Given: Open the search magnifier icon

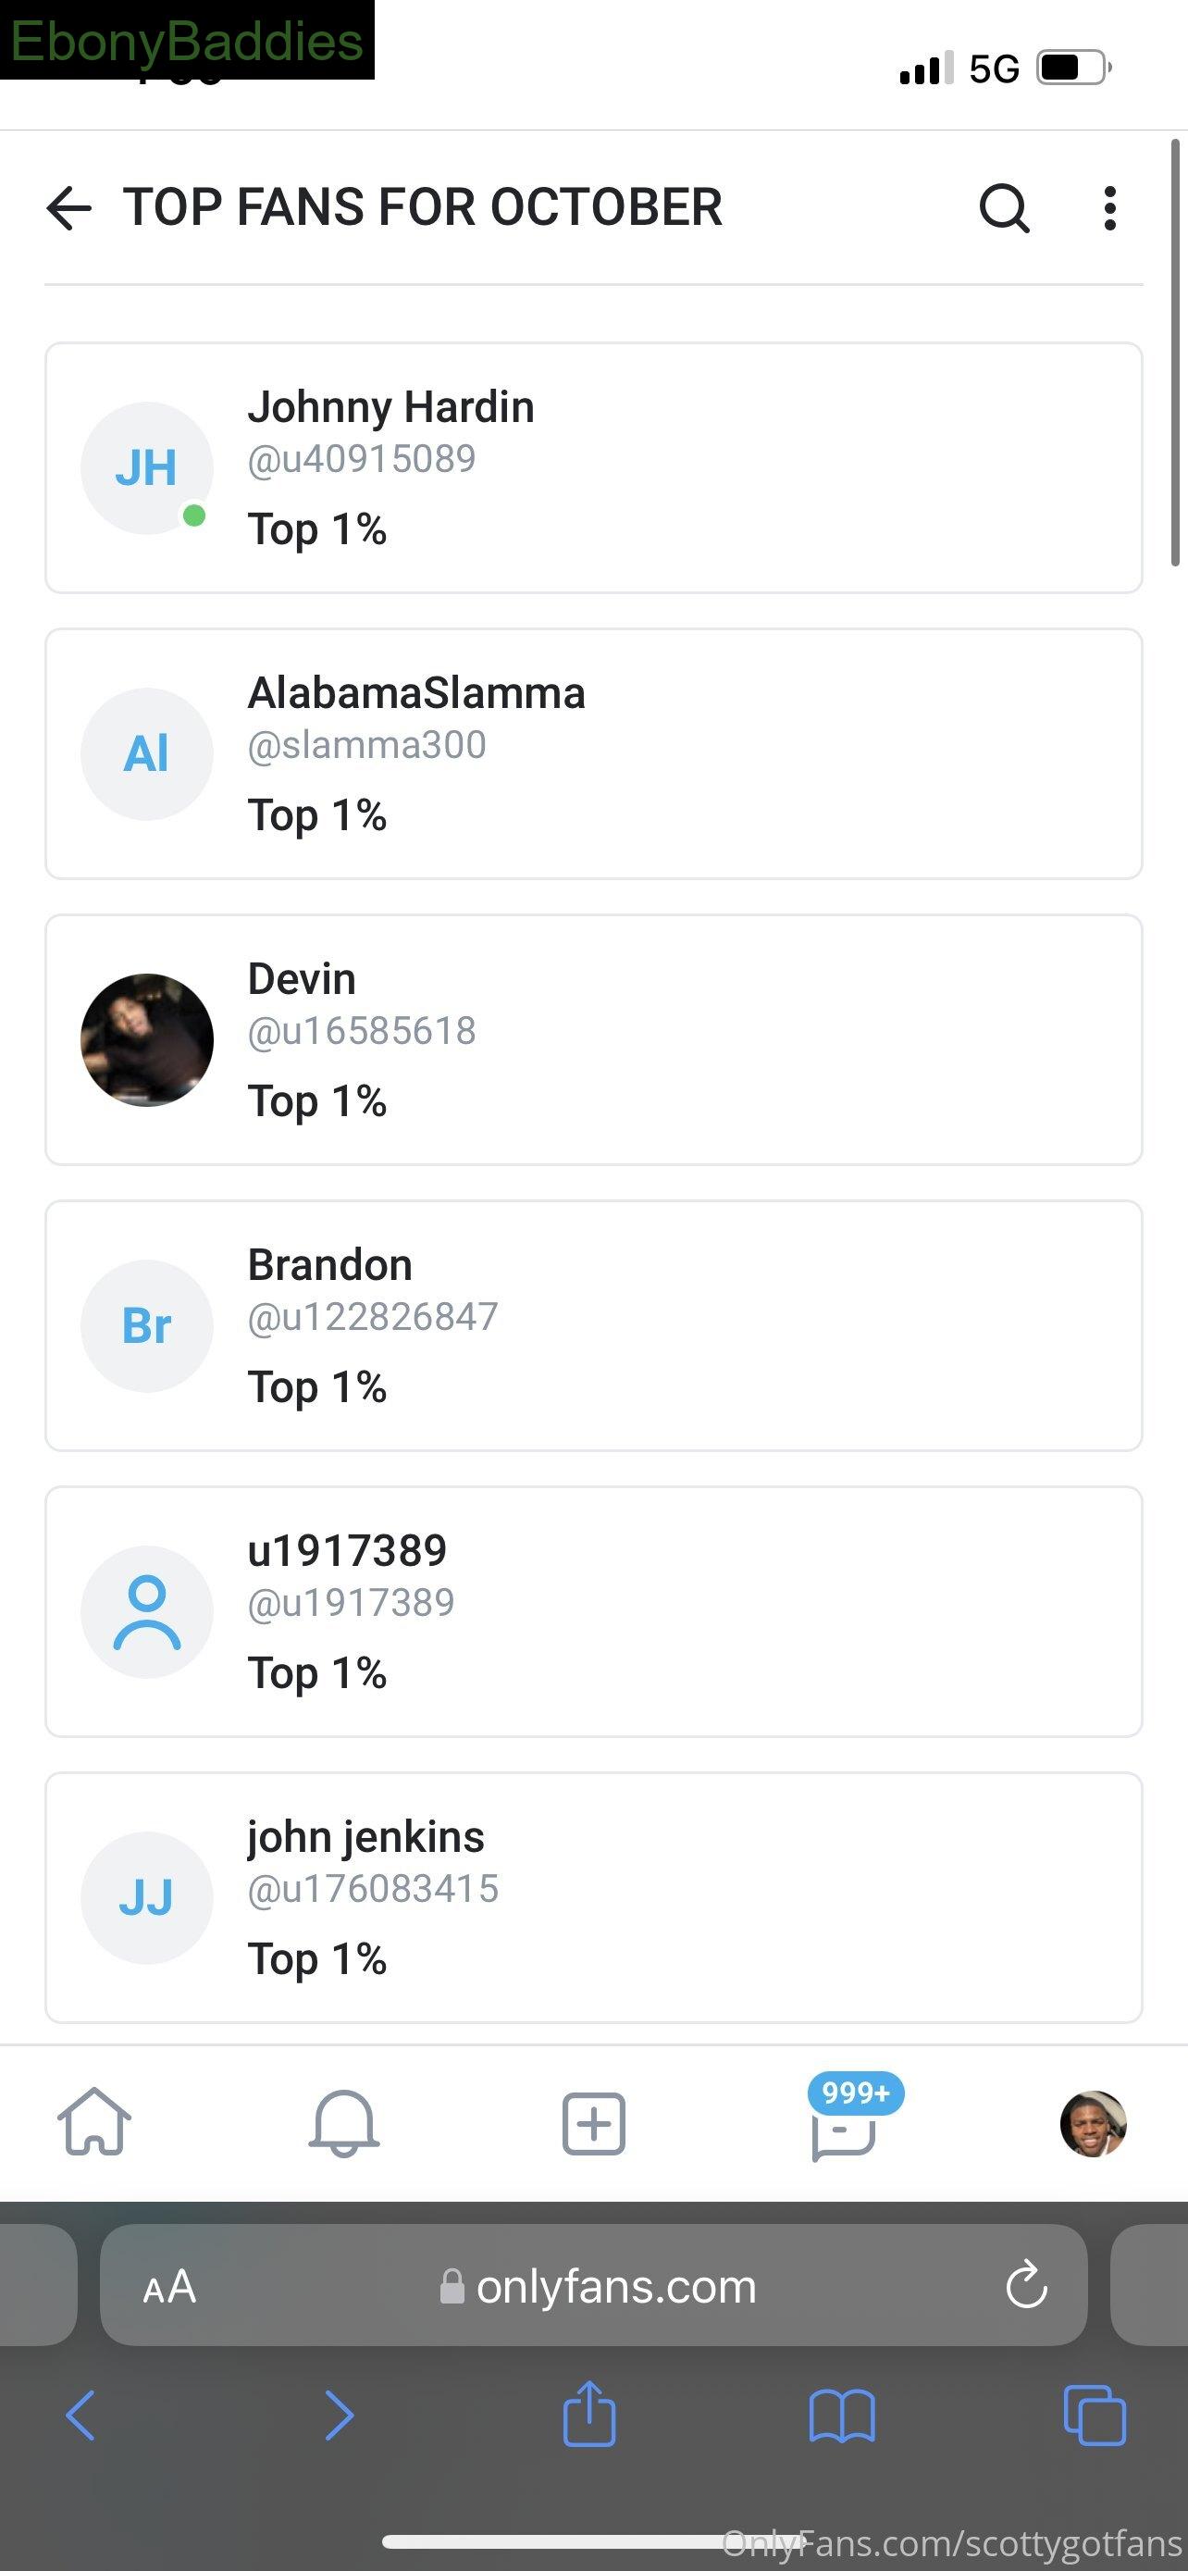Looking at the screenshot, I should (x=1004, y=207).
